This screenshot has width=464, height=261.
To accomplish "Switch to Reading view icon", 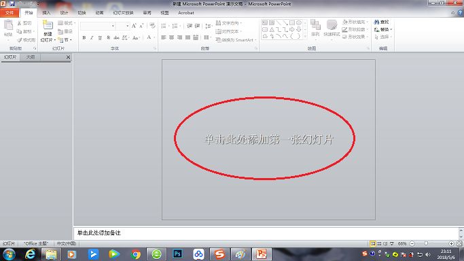I will [x=385, y=243].
